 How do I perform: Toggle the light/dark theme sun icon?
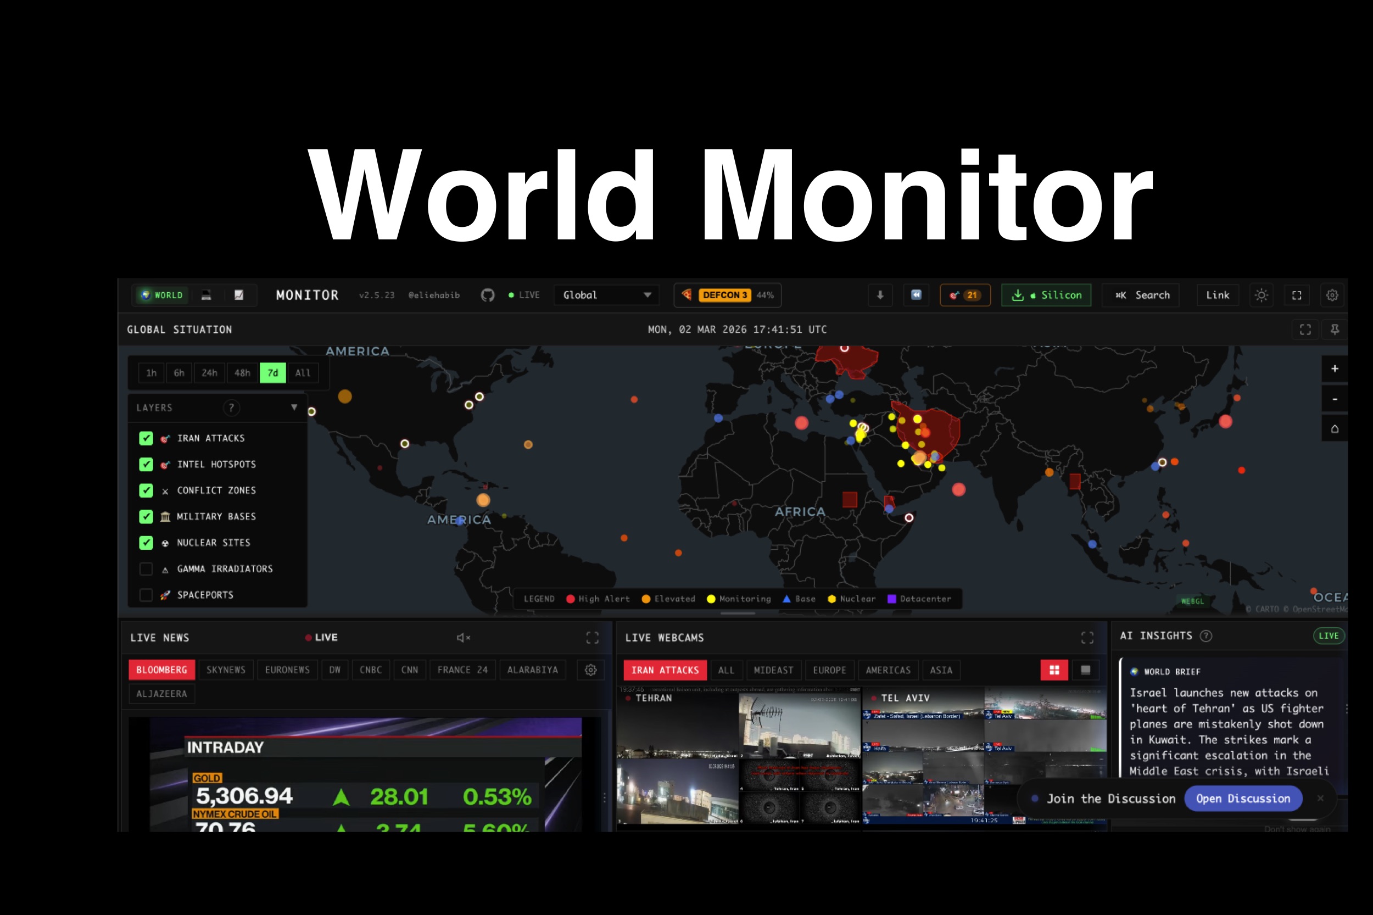point(1261,295)
